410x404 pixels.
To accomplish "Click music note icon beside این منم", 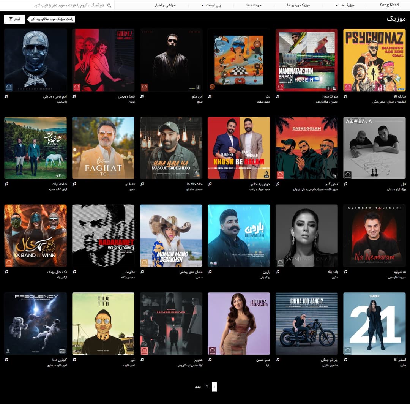I will [142, 96].
